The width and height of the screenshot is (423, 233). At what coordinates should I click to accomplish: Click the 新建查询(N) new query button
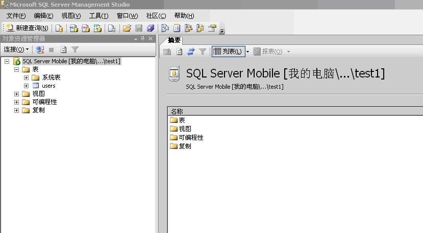(27, 28)
